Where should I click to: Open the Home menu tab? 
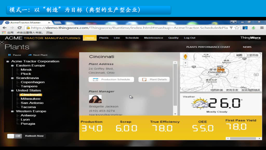pyautogui.click(x=89, y=38)
